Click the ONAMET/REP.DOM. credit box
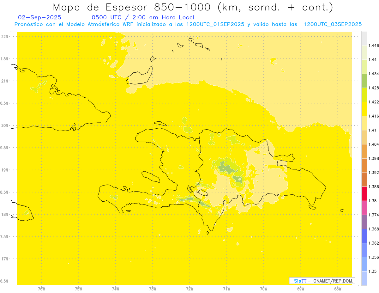 coord(322,281)
